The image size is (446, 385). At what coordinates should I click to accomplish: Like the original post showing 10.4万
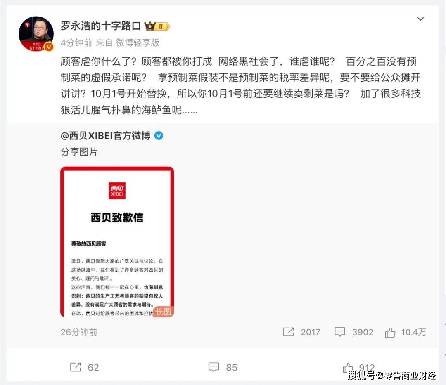click(x=390, y=332)
